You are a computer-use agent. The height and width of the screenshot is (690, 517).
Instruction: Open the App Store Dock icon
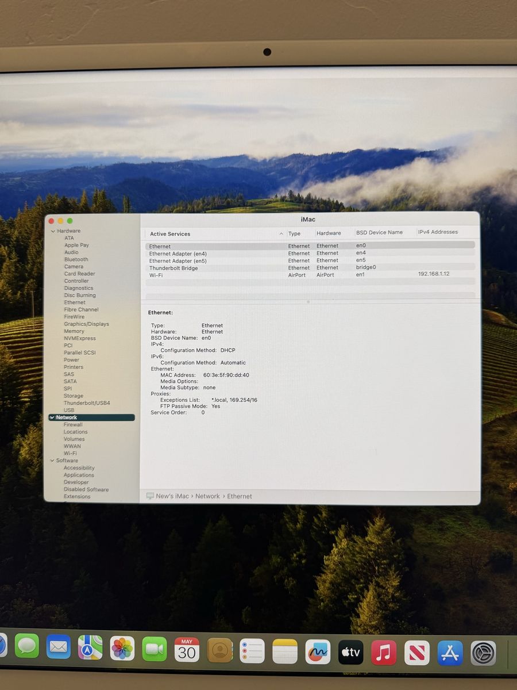(x=450, y=653)
